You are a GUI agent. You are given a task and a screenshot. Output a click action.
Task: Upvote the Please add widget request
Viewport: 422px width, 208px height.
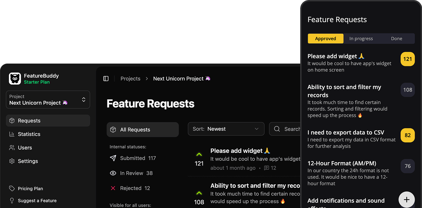tap(199, 155)
